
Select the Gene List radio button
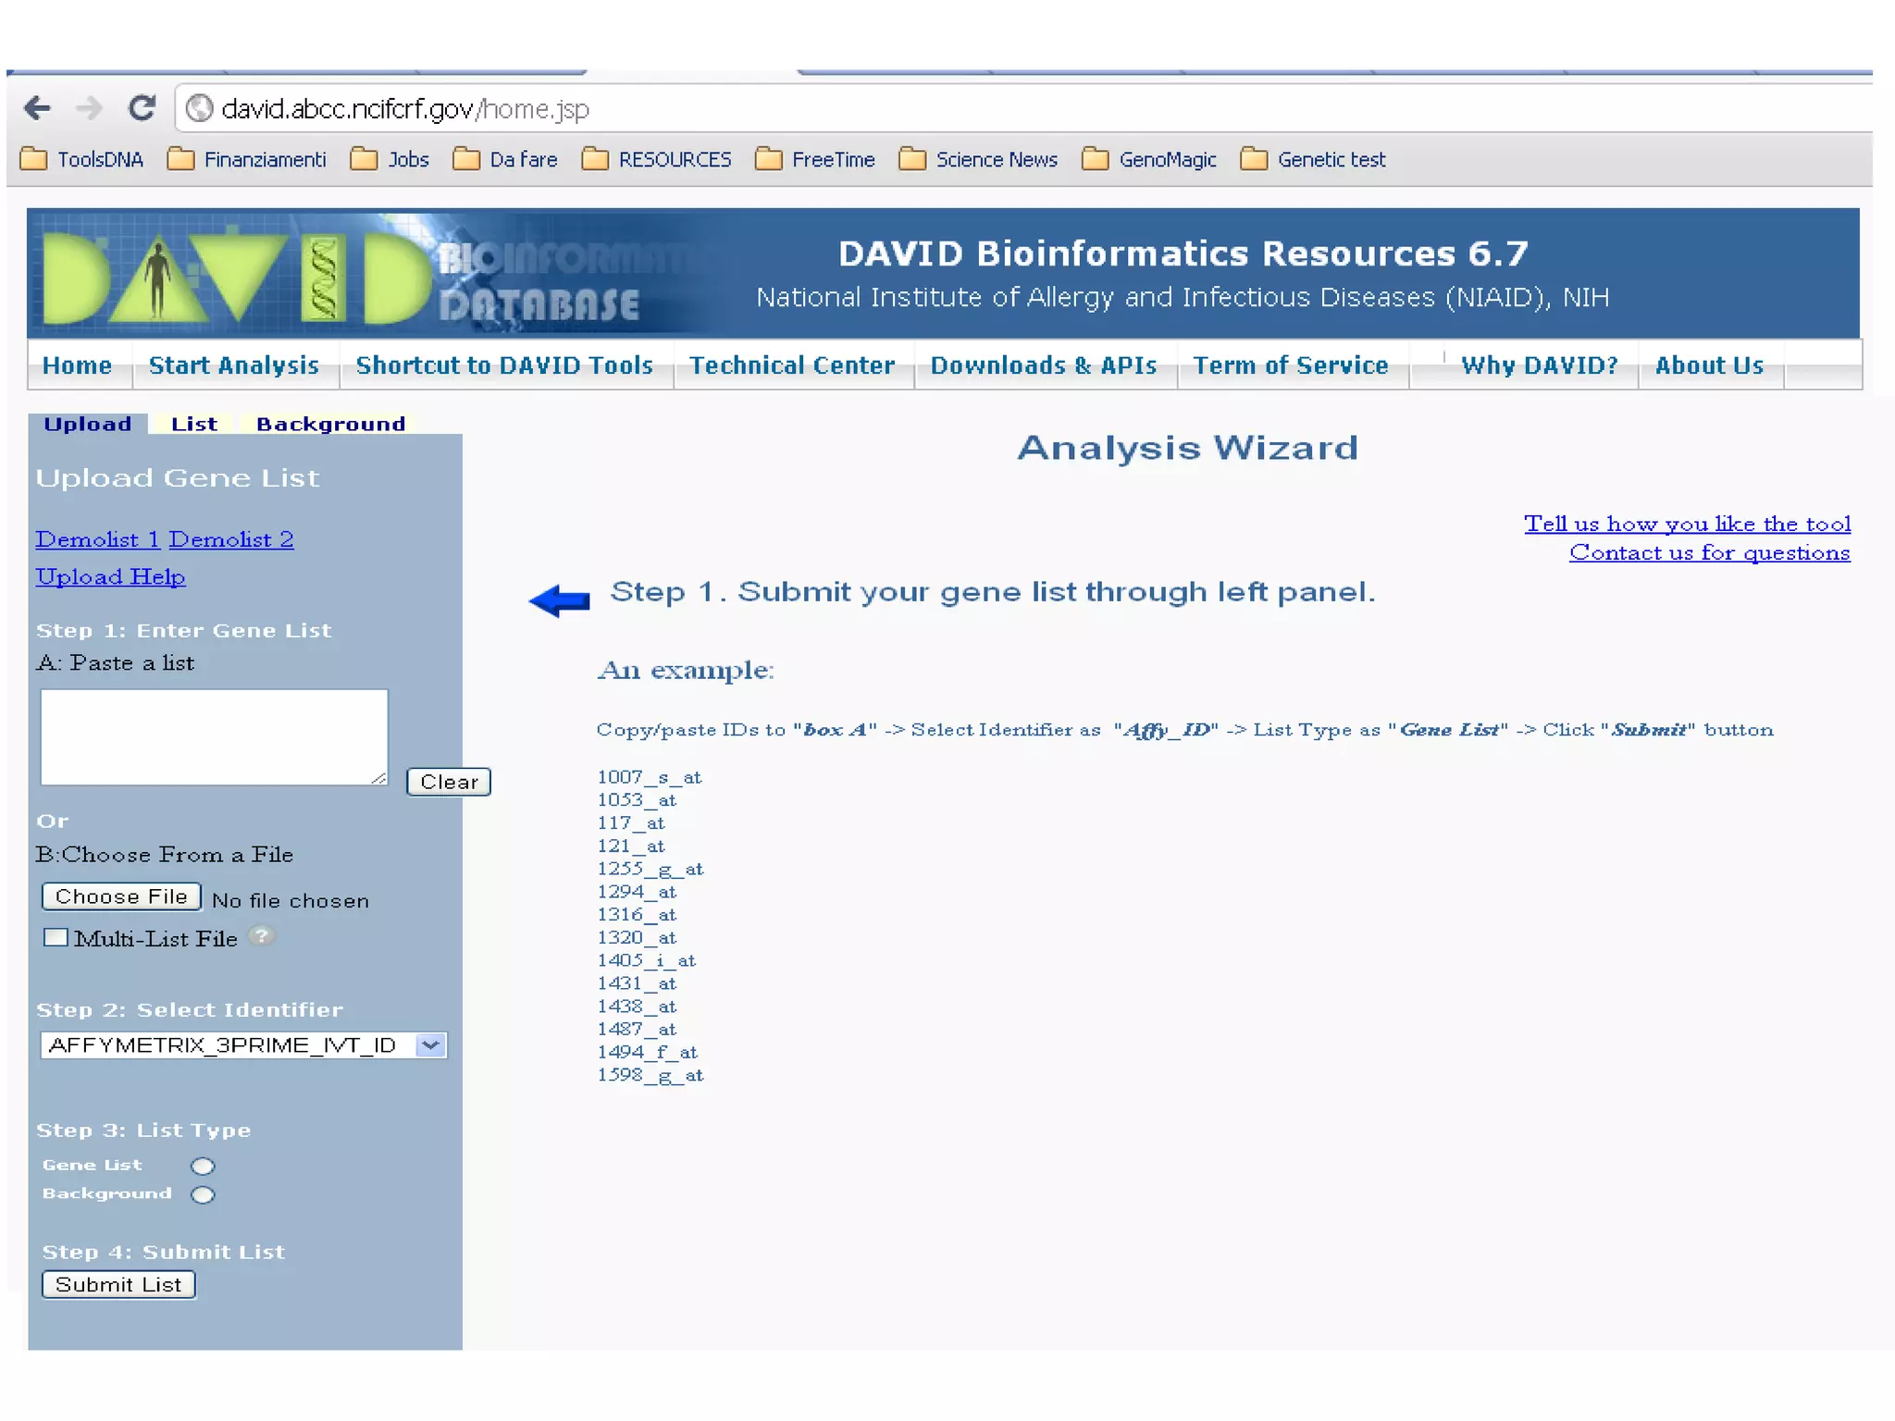tap(203, 1166)
